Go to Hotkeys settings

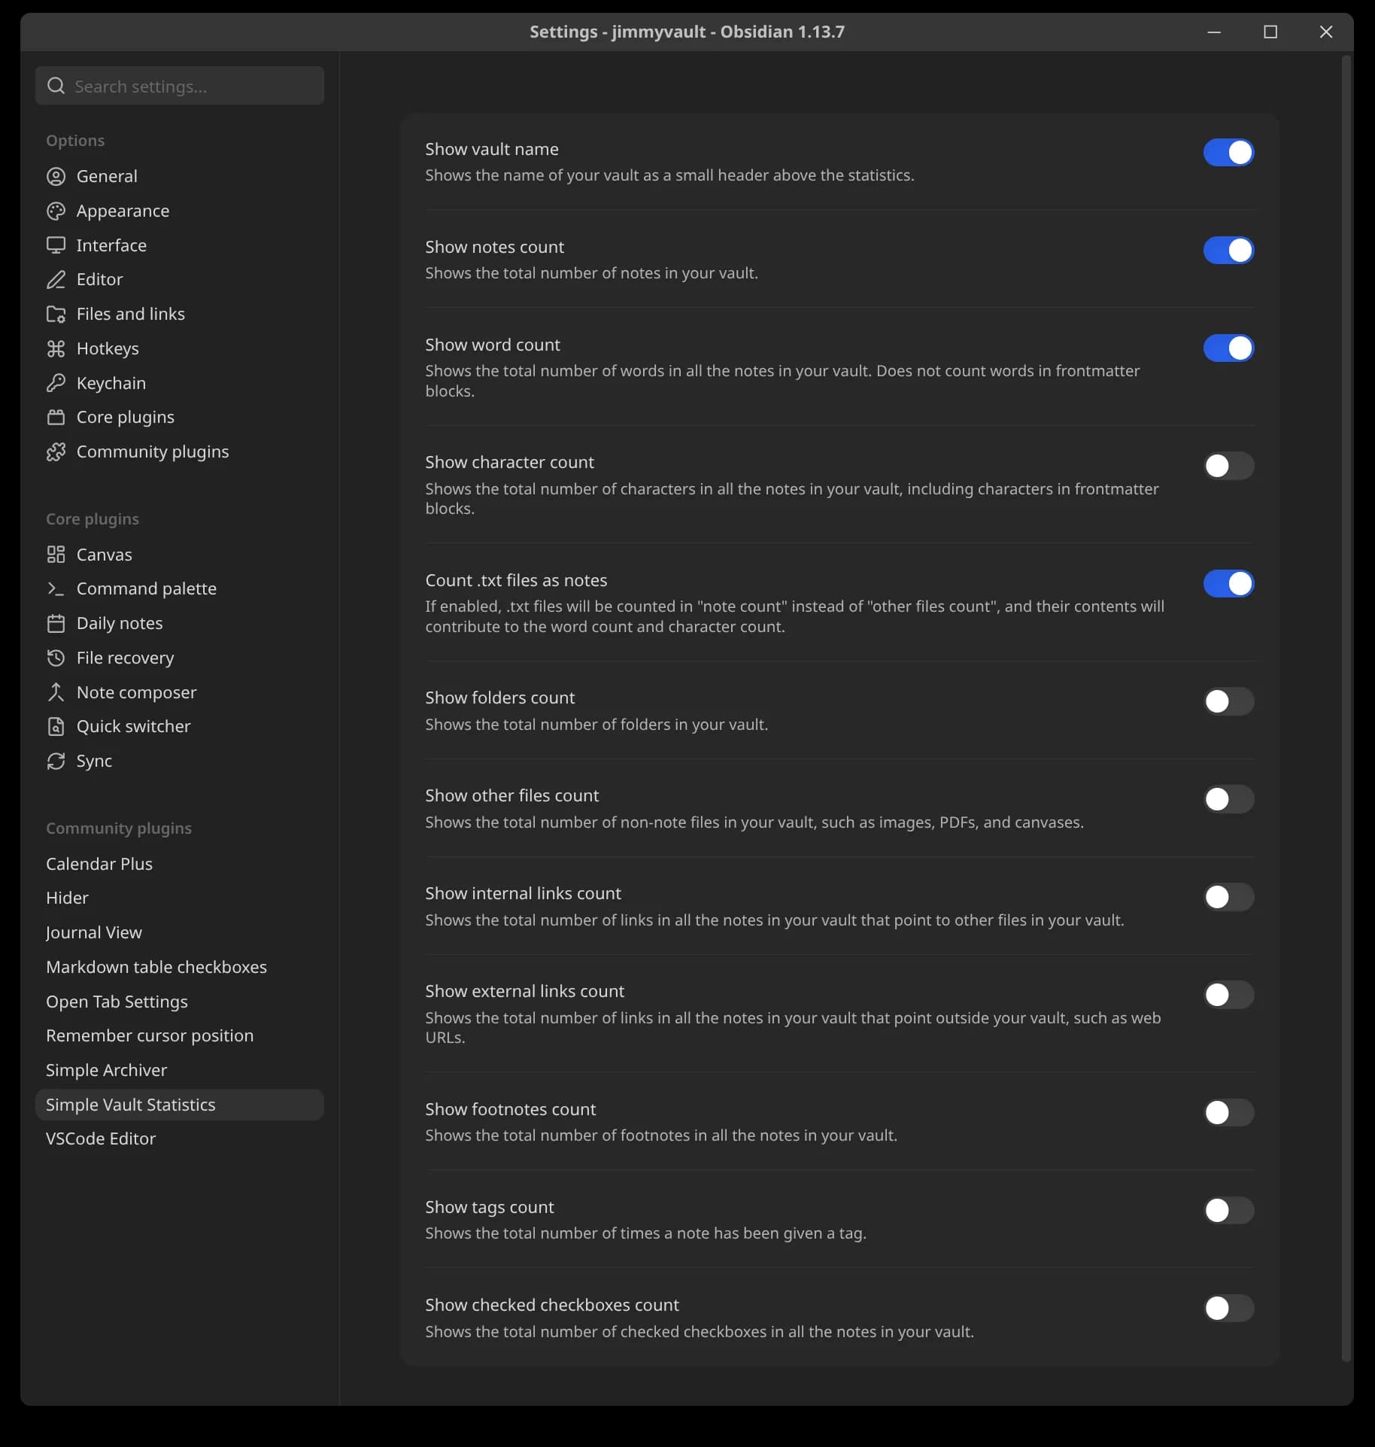pos(180,348)
